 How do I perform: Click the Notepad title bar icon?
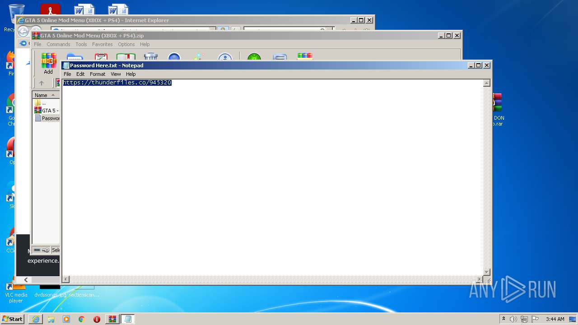pos(66,65)
